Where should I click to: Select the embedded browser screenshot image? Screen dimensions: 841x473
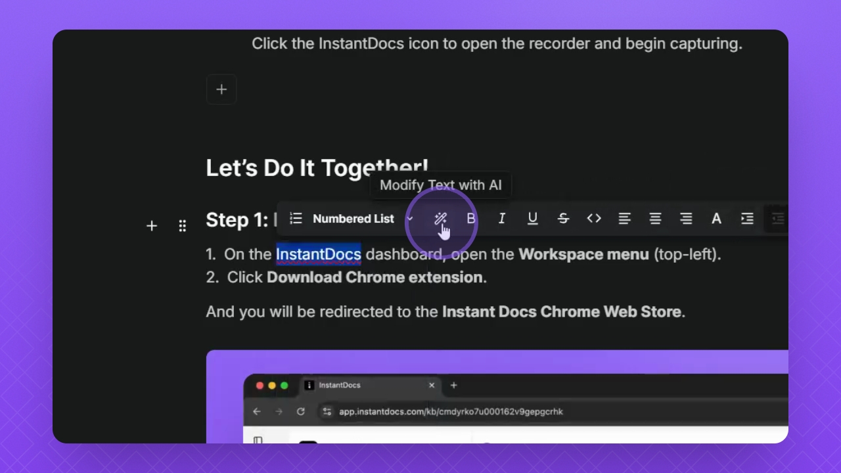tap(497, 397)
